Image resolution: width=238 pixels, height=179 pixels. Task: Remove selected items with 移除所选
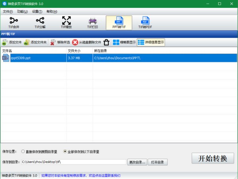(x=60, y=42)
